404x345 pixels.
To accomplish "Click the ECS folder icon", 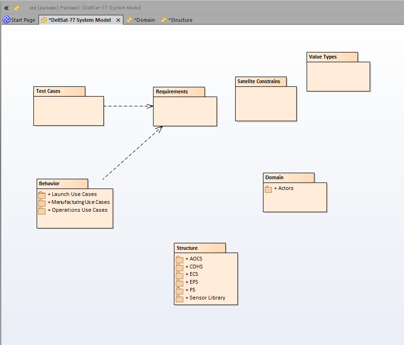I will pos(180,275).
